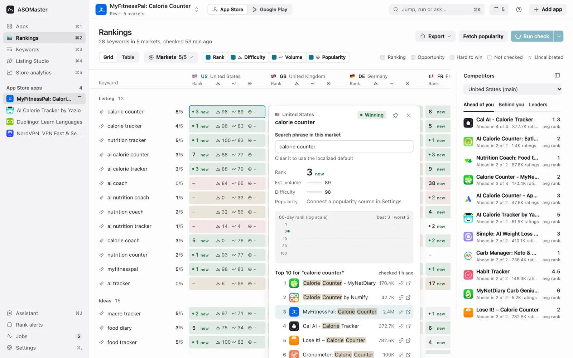Open the running jobs indicator showing 5
Viewport: 573px width, 358px height.
[499, 10]
